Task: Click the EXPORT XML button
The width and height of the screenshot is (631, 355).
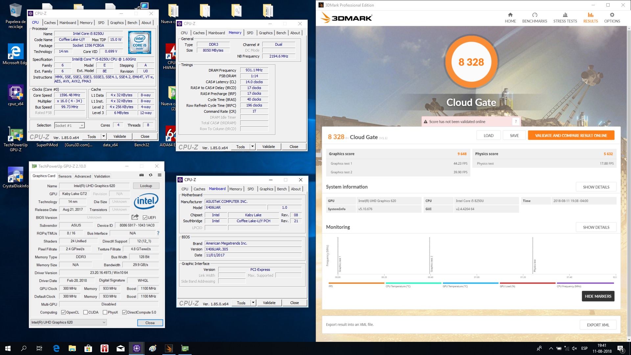Action: pos(598,325)
